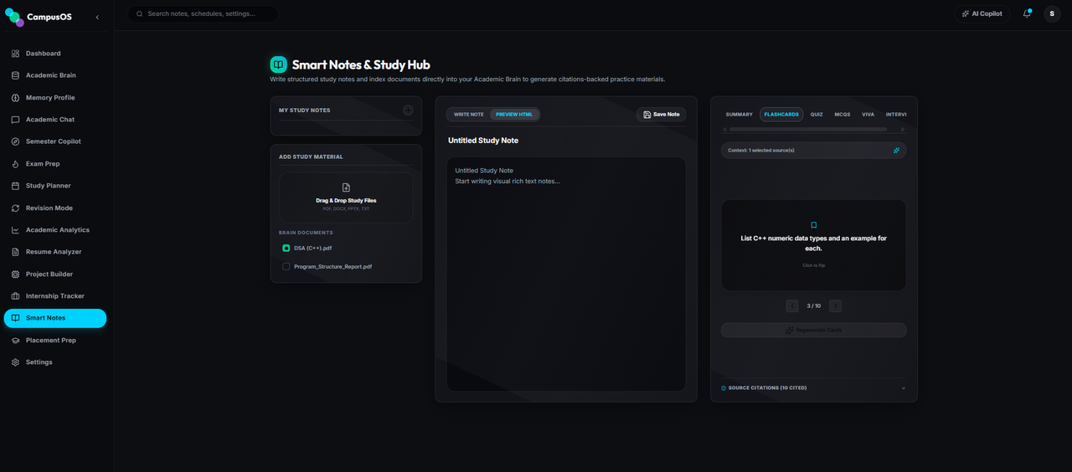Launch AI Copilot
The width and height of the screenshot is (1072, 472).
tap(982, 14)
